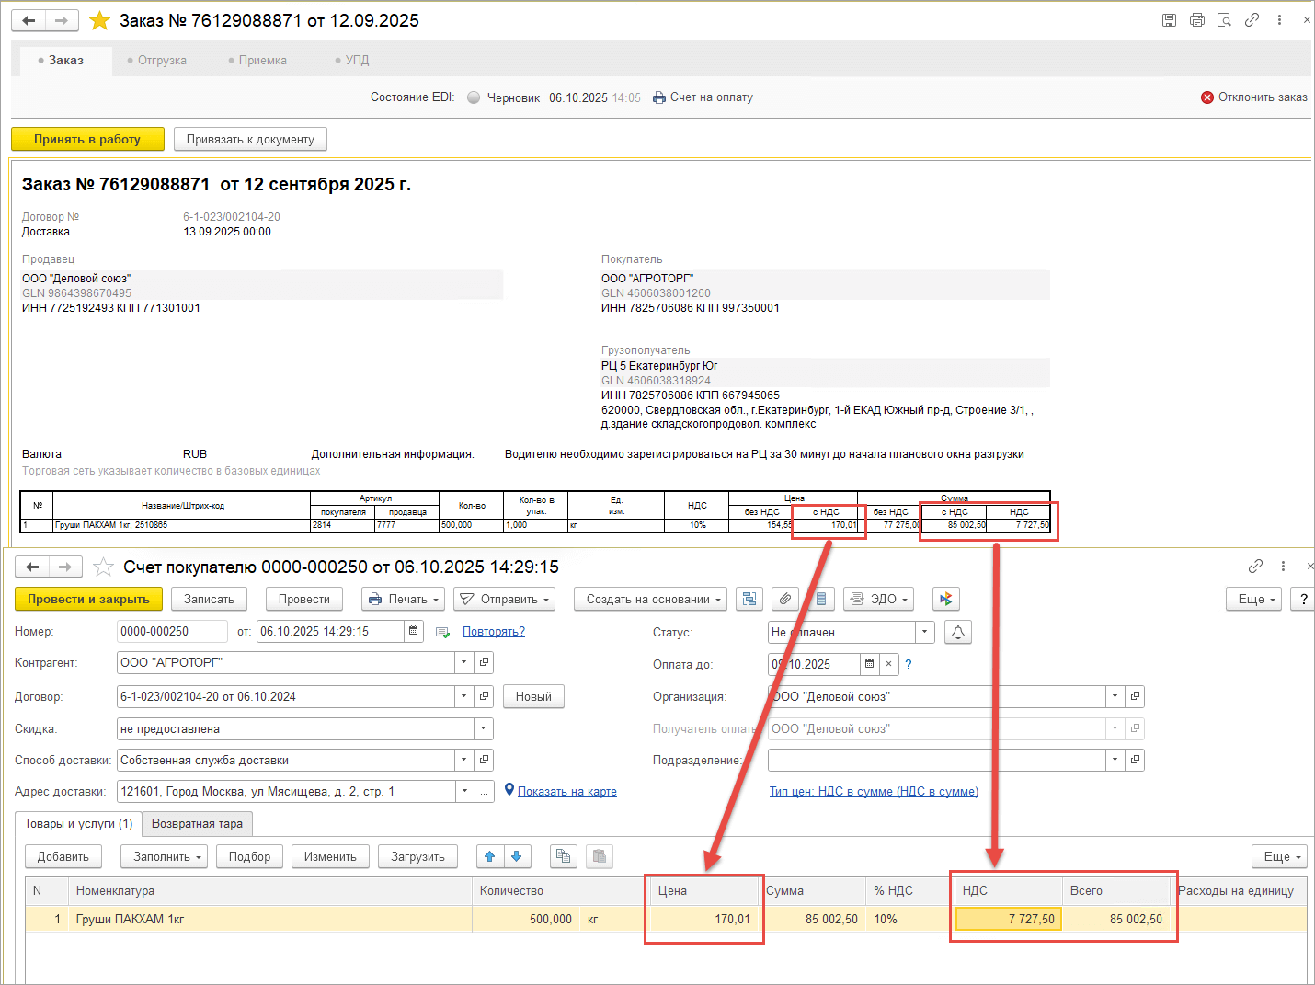Open the Печать dropdown menu
1315x985 pixels.
pyautogui.click(x=403, y=599)
